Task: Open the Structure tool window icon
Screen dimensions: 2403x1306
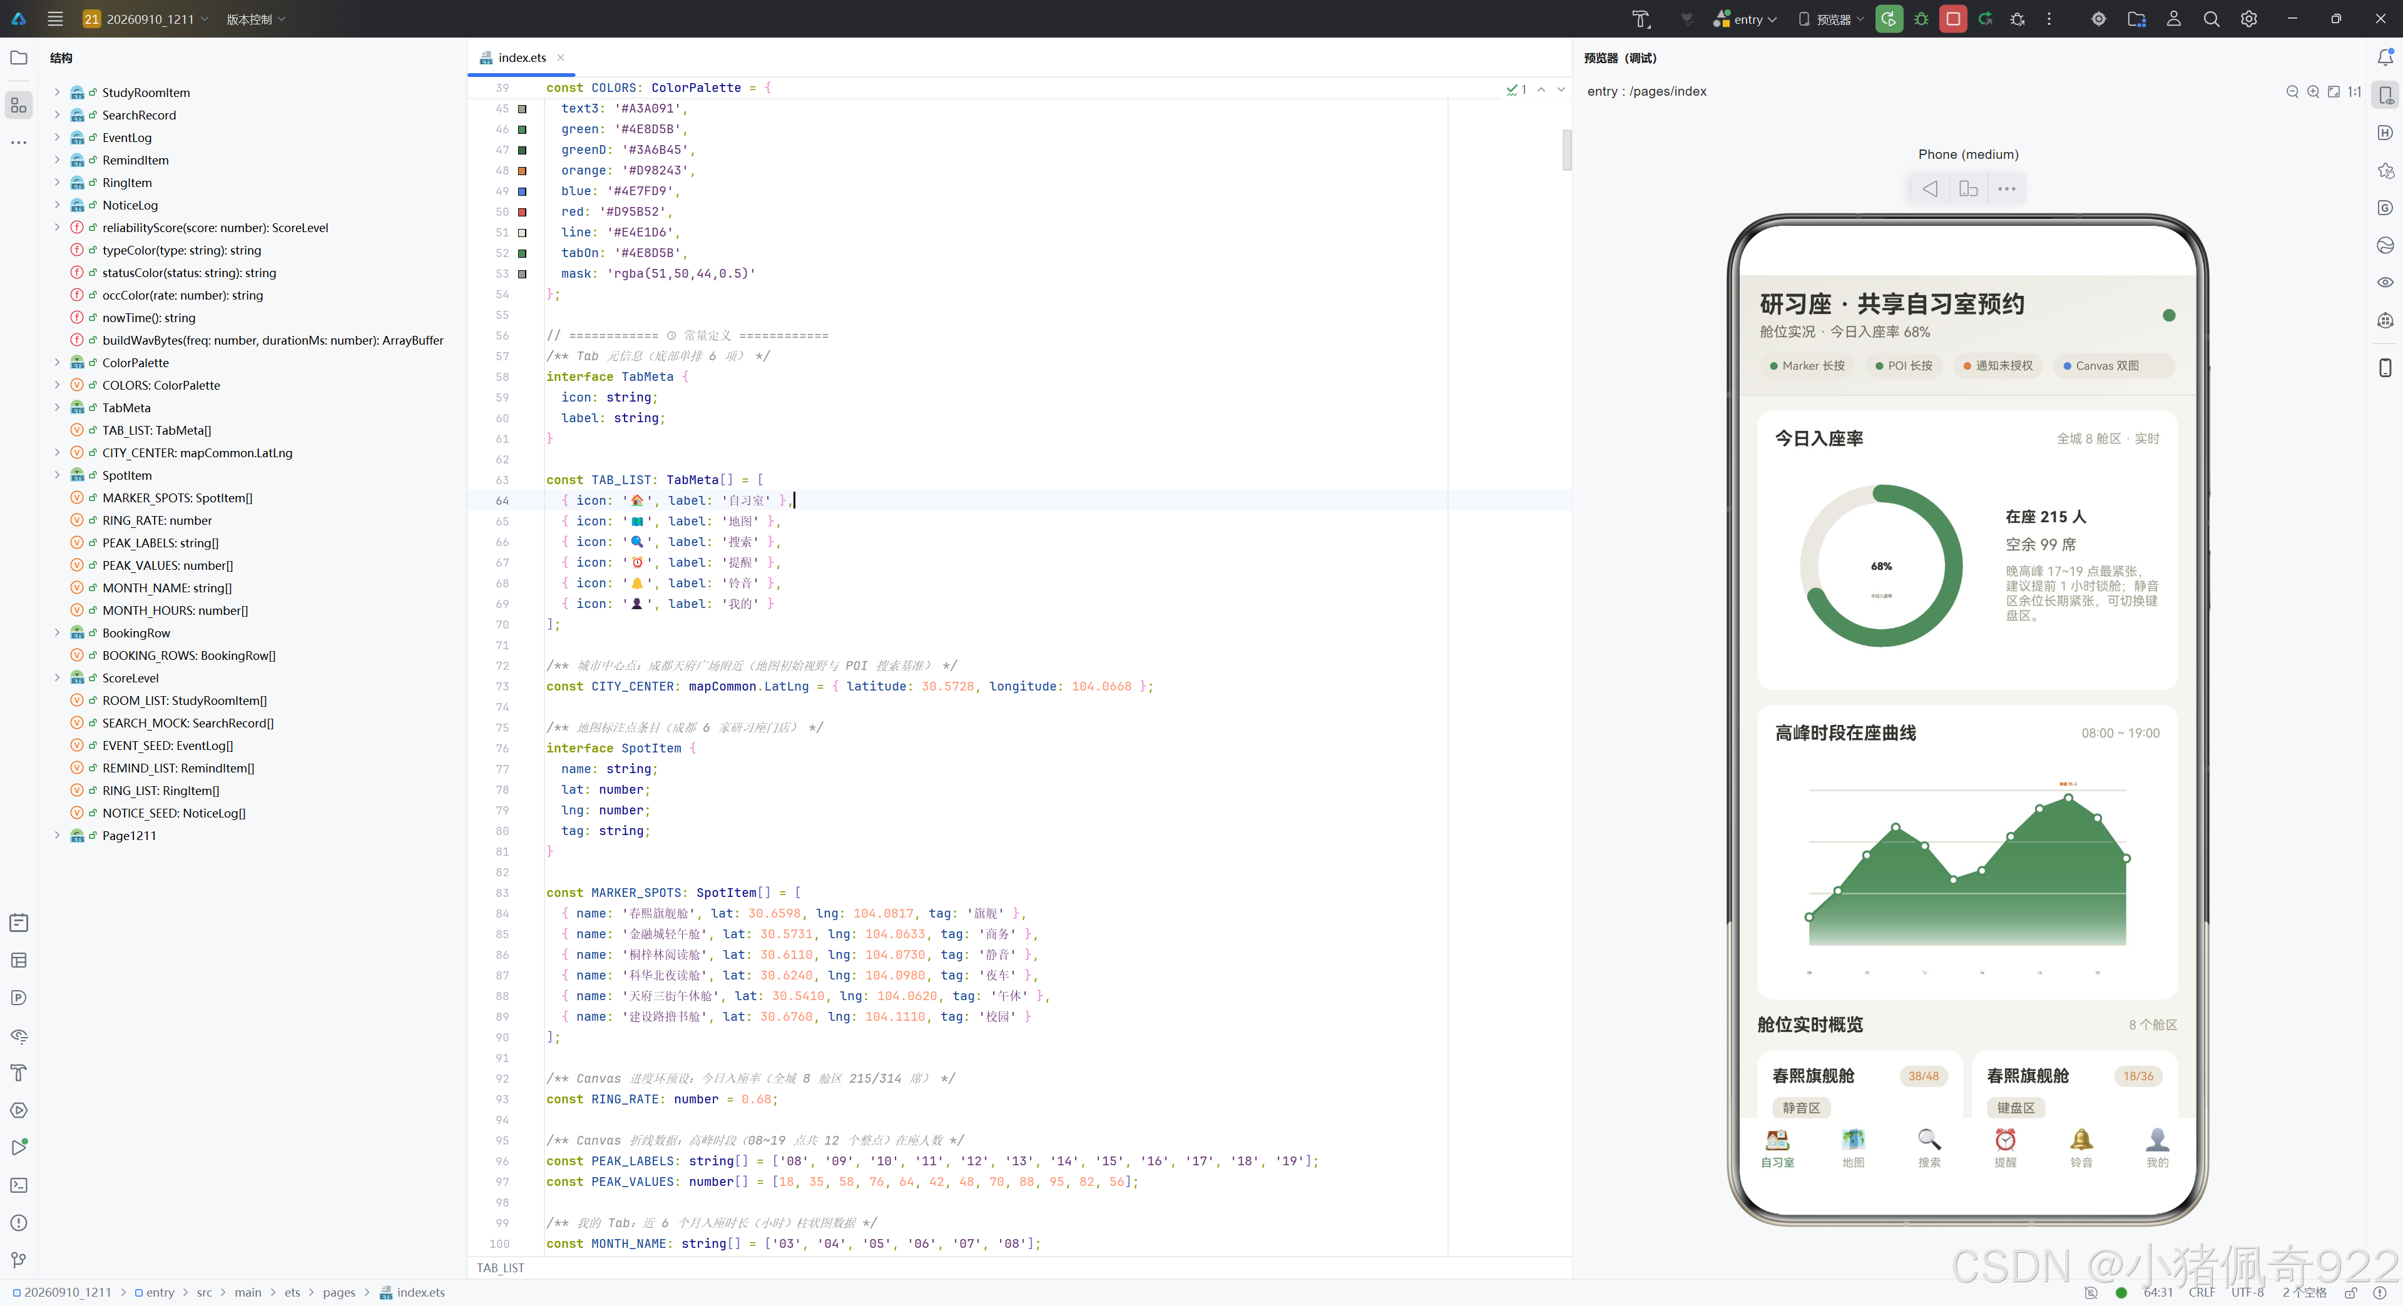Action: (19, 105)
